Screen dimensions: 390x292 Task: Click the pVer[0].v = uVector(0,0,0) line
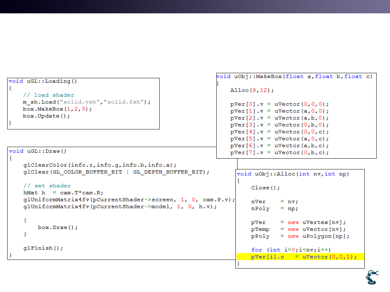click(279, 104)
